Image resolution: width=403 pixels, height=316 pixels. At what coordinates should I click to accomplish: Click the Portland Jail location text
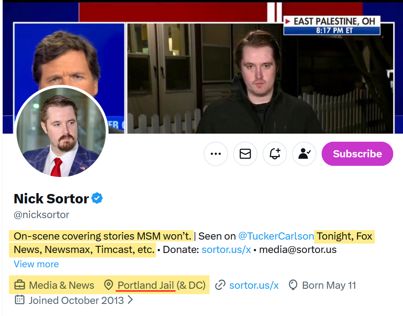[x=146, y=285]
